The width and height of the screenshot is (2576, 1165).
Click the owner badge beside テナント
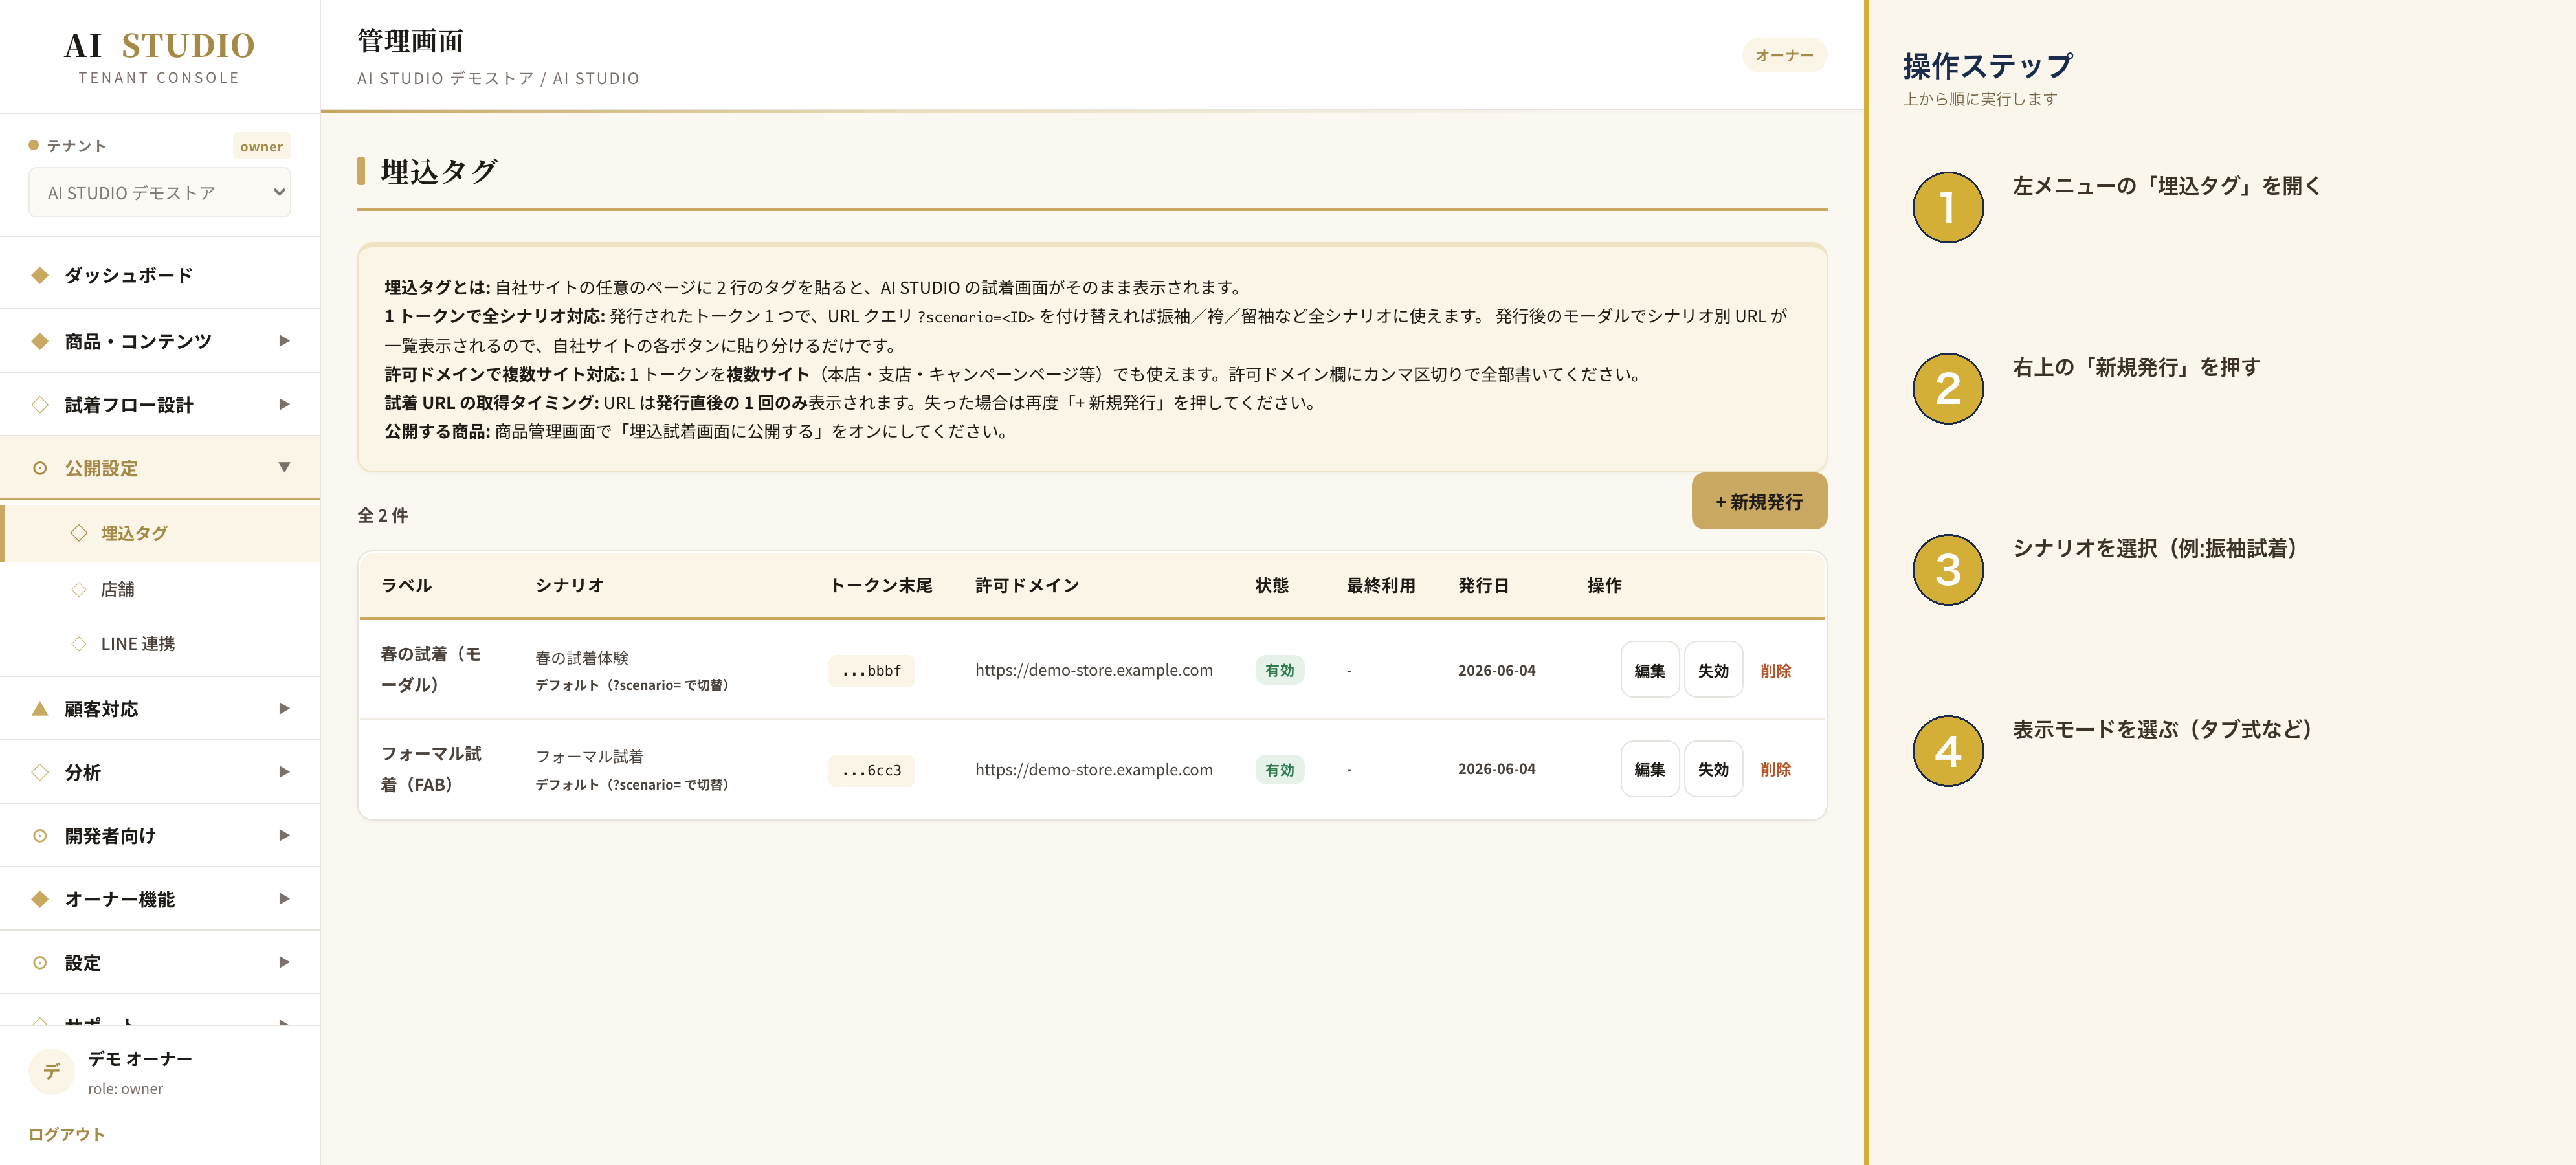coord(261,147)
